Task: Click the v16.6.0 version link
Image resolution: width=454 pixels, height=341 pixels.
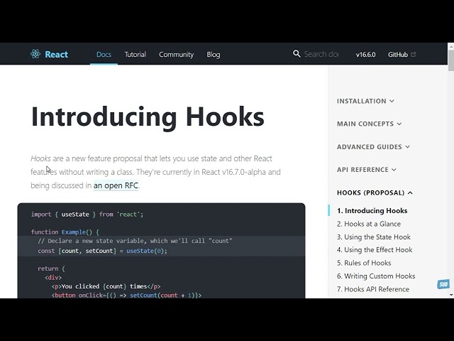Action: (366, 55)
